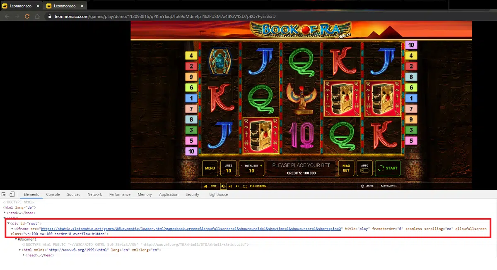Open the Security tab
This screenshot has width=497, height=270.
192,194
